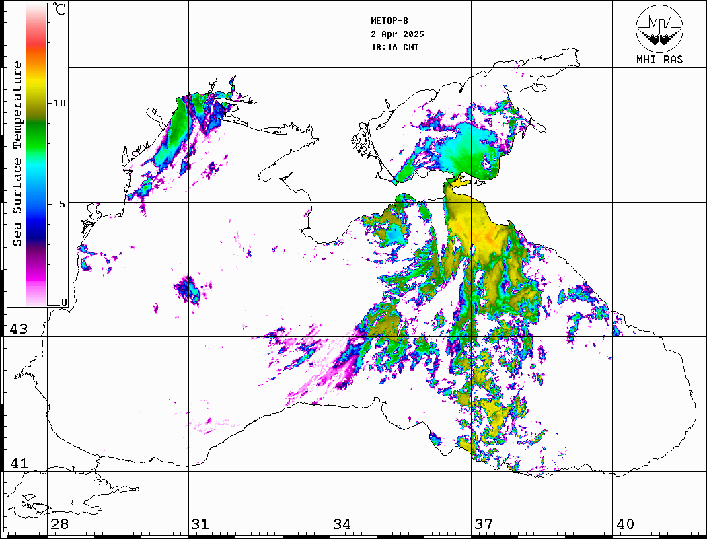Screen dimensions: 707x539
Task: Select the METOP-B satellite label
Action: [x=389, y=21]
